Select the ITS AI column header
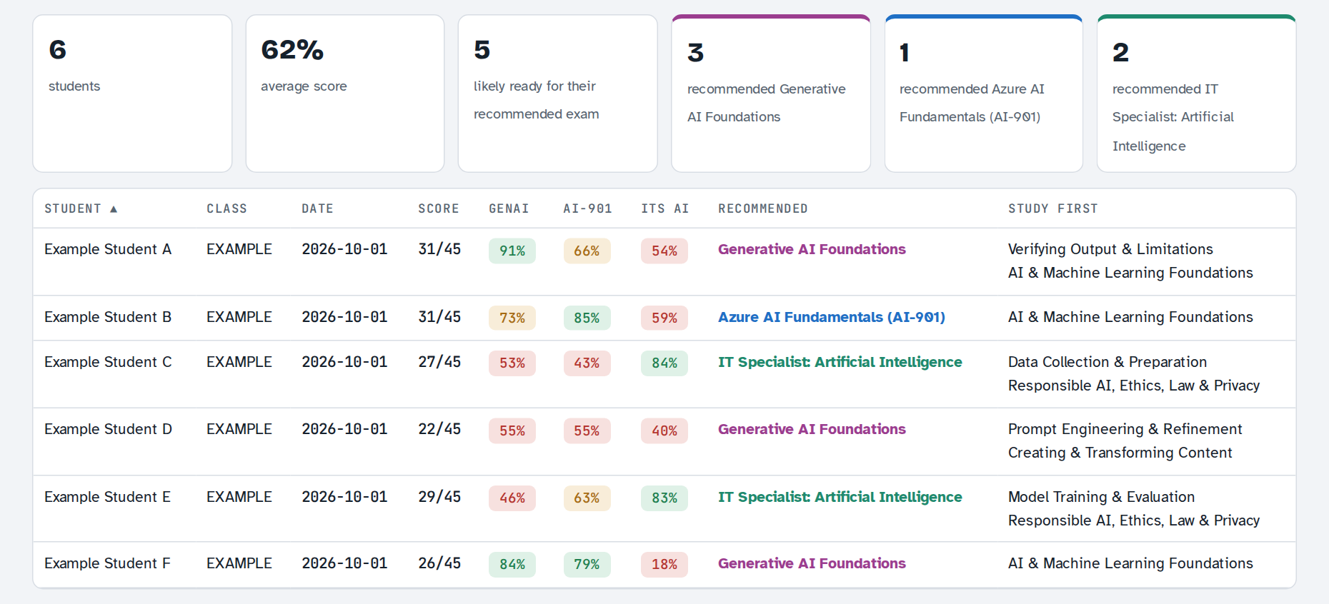The width and height of the screenshot is (1329, 604). pyautogui.click(x=664, y=208)
